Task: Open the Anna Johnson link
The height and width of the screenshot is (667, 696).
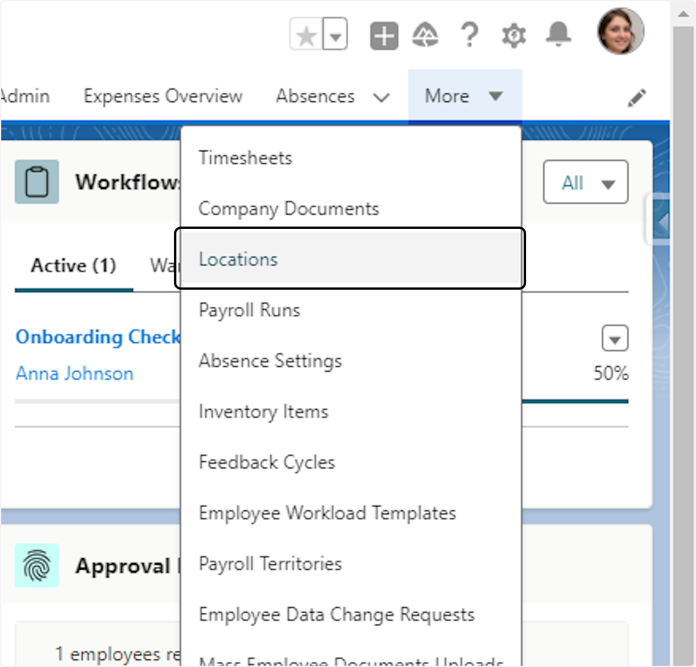Action: pyautogui.click(x=75, y=373)
